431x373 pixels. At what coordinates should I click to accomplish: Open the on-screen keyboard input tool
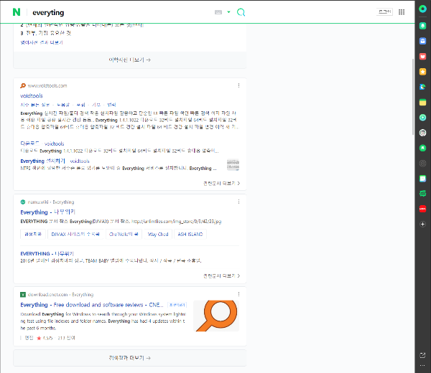pos(218,12)
